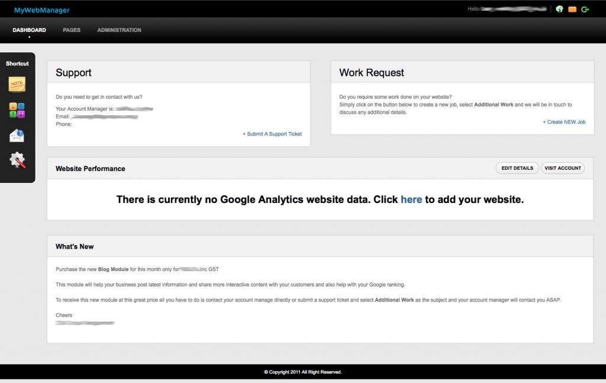Open the orange mail icon in header

click(x=572, y=9)
